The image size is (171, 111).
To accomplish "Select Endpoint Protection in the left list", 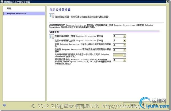I will 24,13.
